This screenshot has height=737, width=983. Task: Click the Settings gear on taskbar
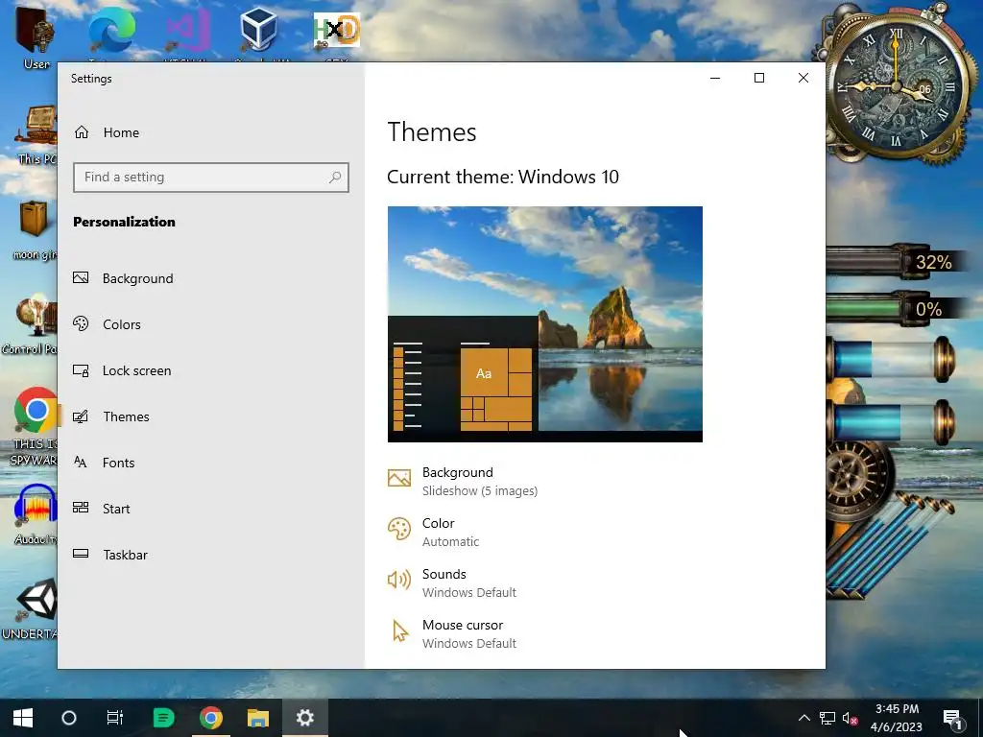(304, 718)
